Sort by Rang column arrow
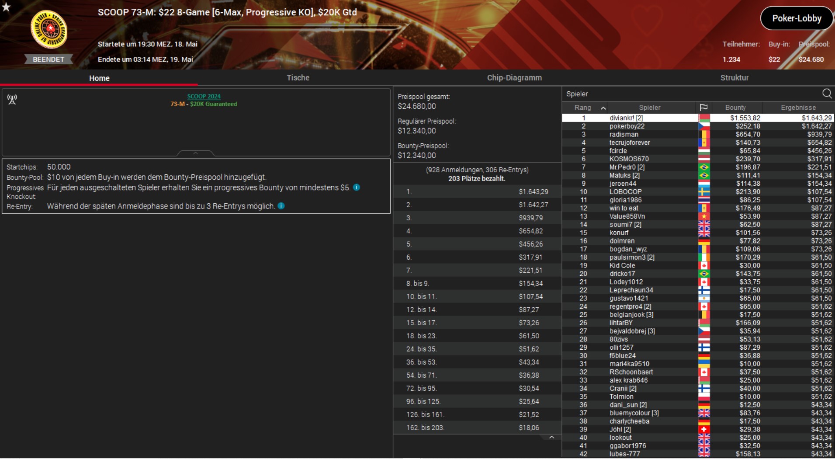Viewport: 835px width, 459px height. click(603, 108)
